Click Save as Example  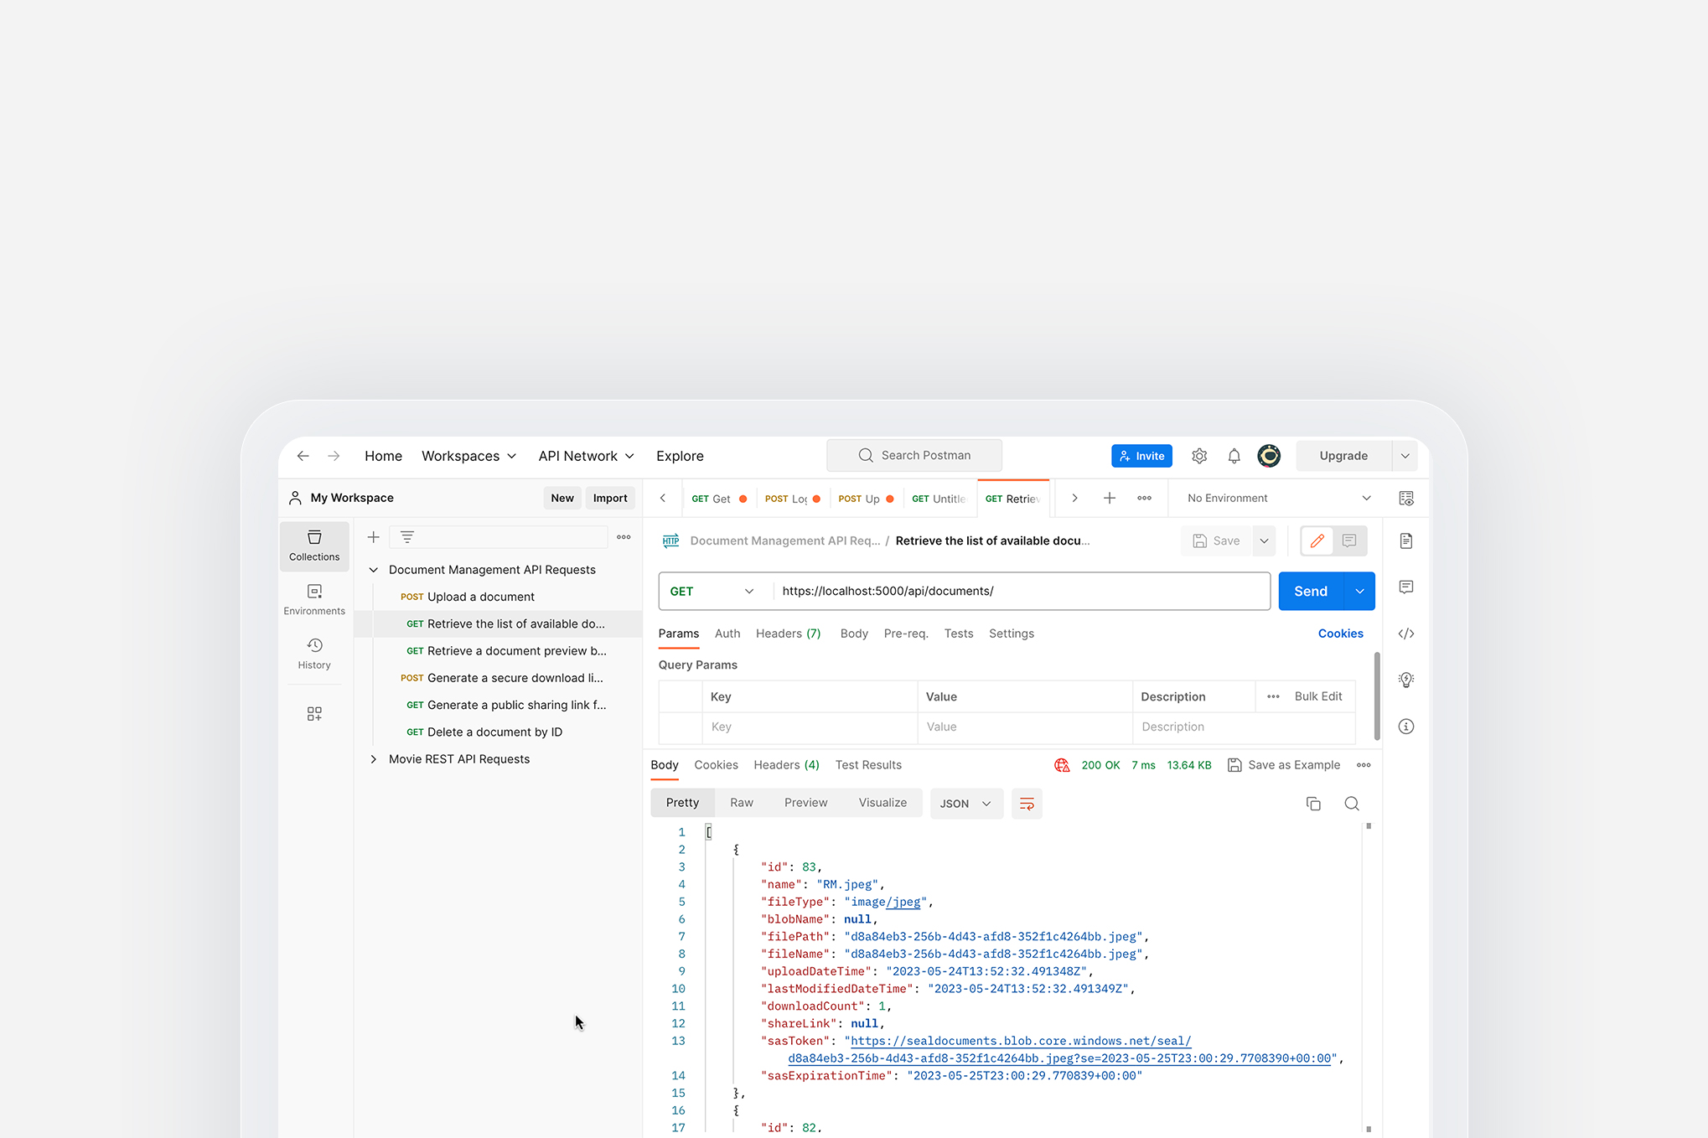point(1284,765)
